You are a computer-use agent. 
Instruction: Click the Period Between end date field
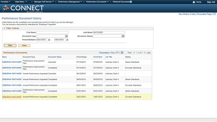pos(60,40)
